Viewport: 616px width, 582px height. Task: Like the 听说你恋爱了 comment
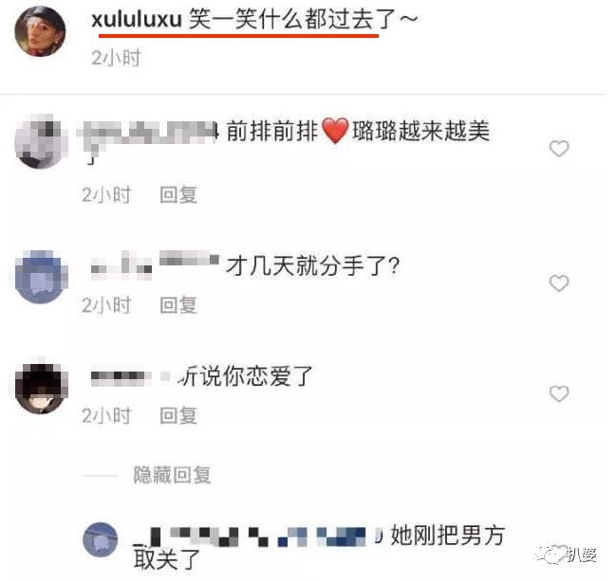[x=559, y=393]
